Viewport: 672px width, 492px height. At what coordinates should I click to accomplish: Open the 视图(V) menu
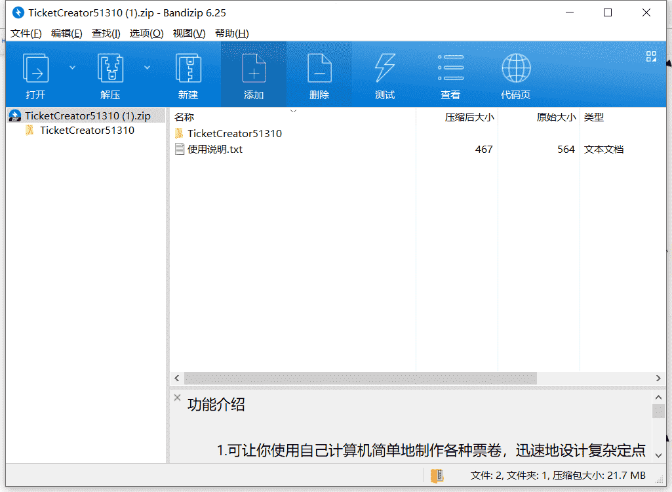point(189,33)
